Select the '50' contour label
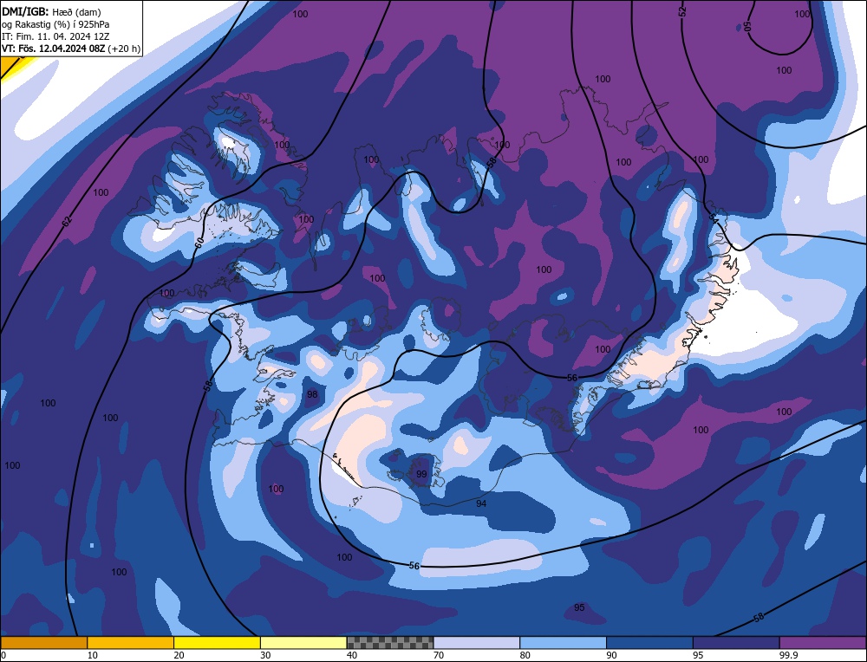 [747, 26]
